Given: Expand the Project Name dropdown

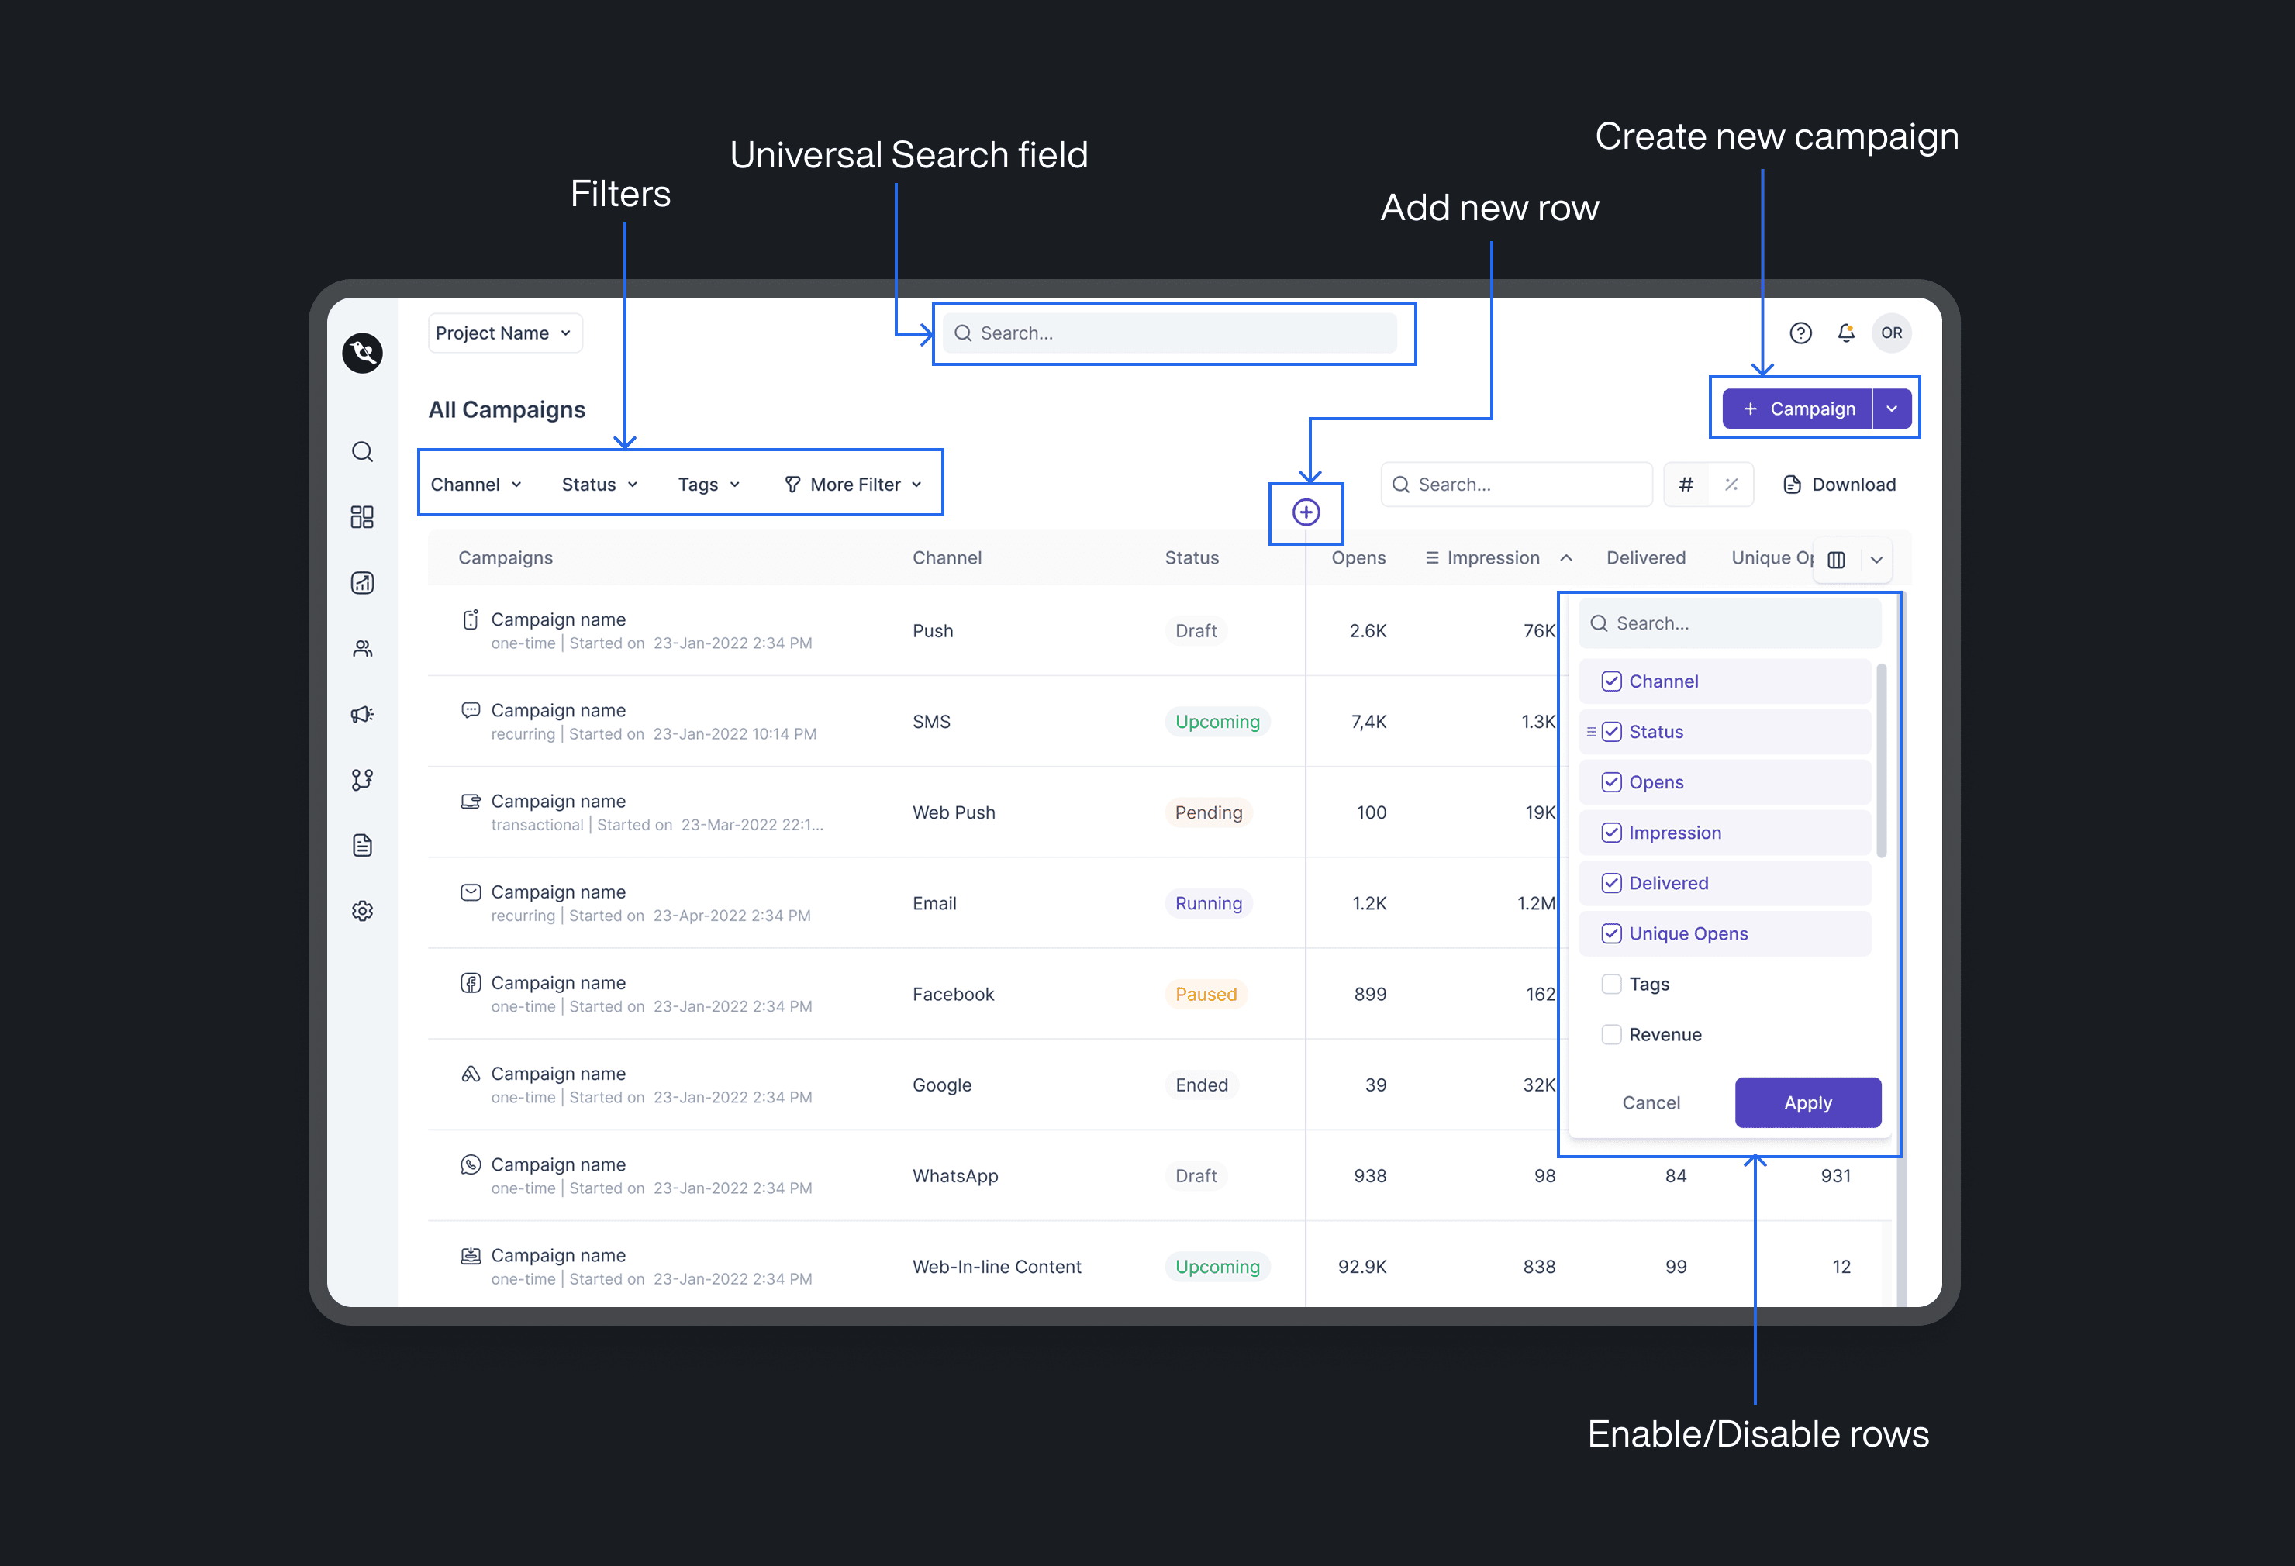Looking at the screenshot, I should [x=504, y=333].
